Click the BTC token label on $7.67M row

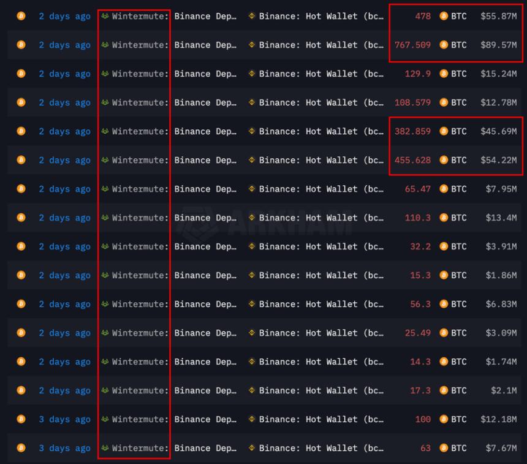point(459,448)
